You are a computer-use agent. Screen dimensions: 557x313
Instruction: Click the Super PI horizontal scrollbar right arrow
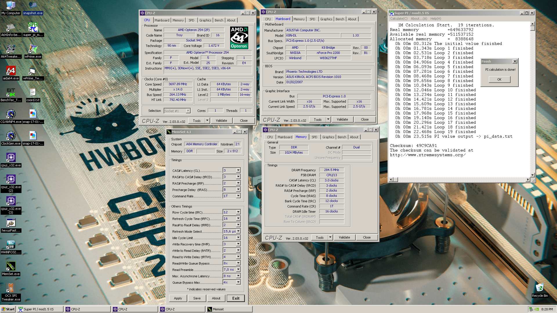click(x=528, y=180)
